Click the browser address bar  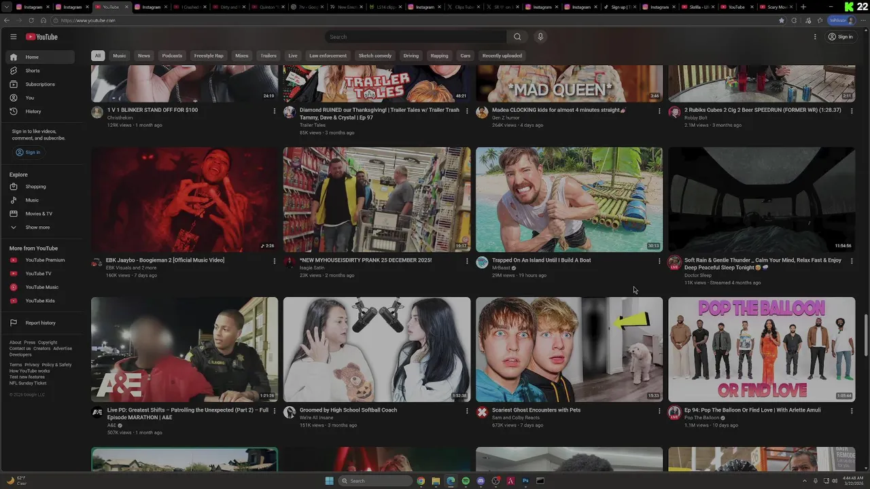click(415, 20)
